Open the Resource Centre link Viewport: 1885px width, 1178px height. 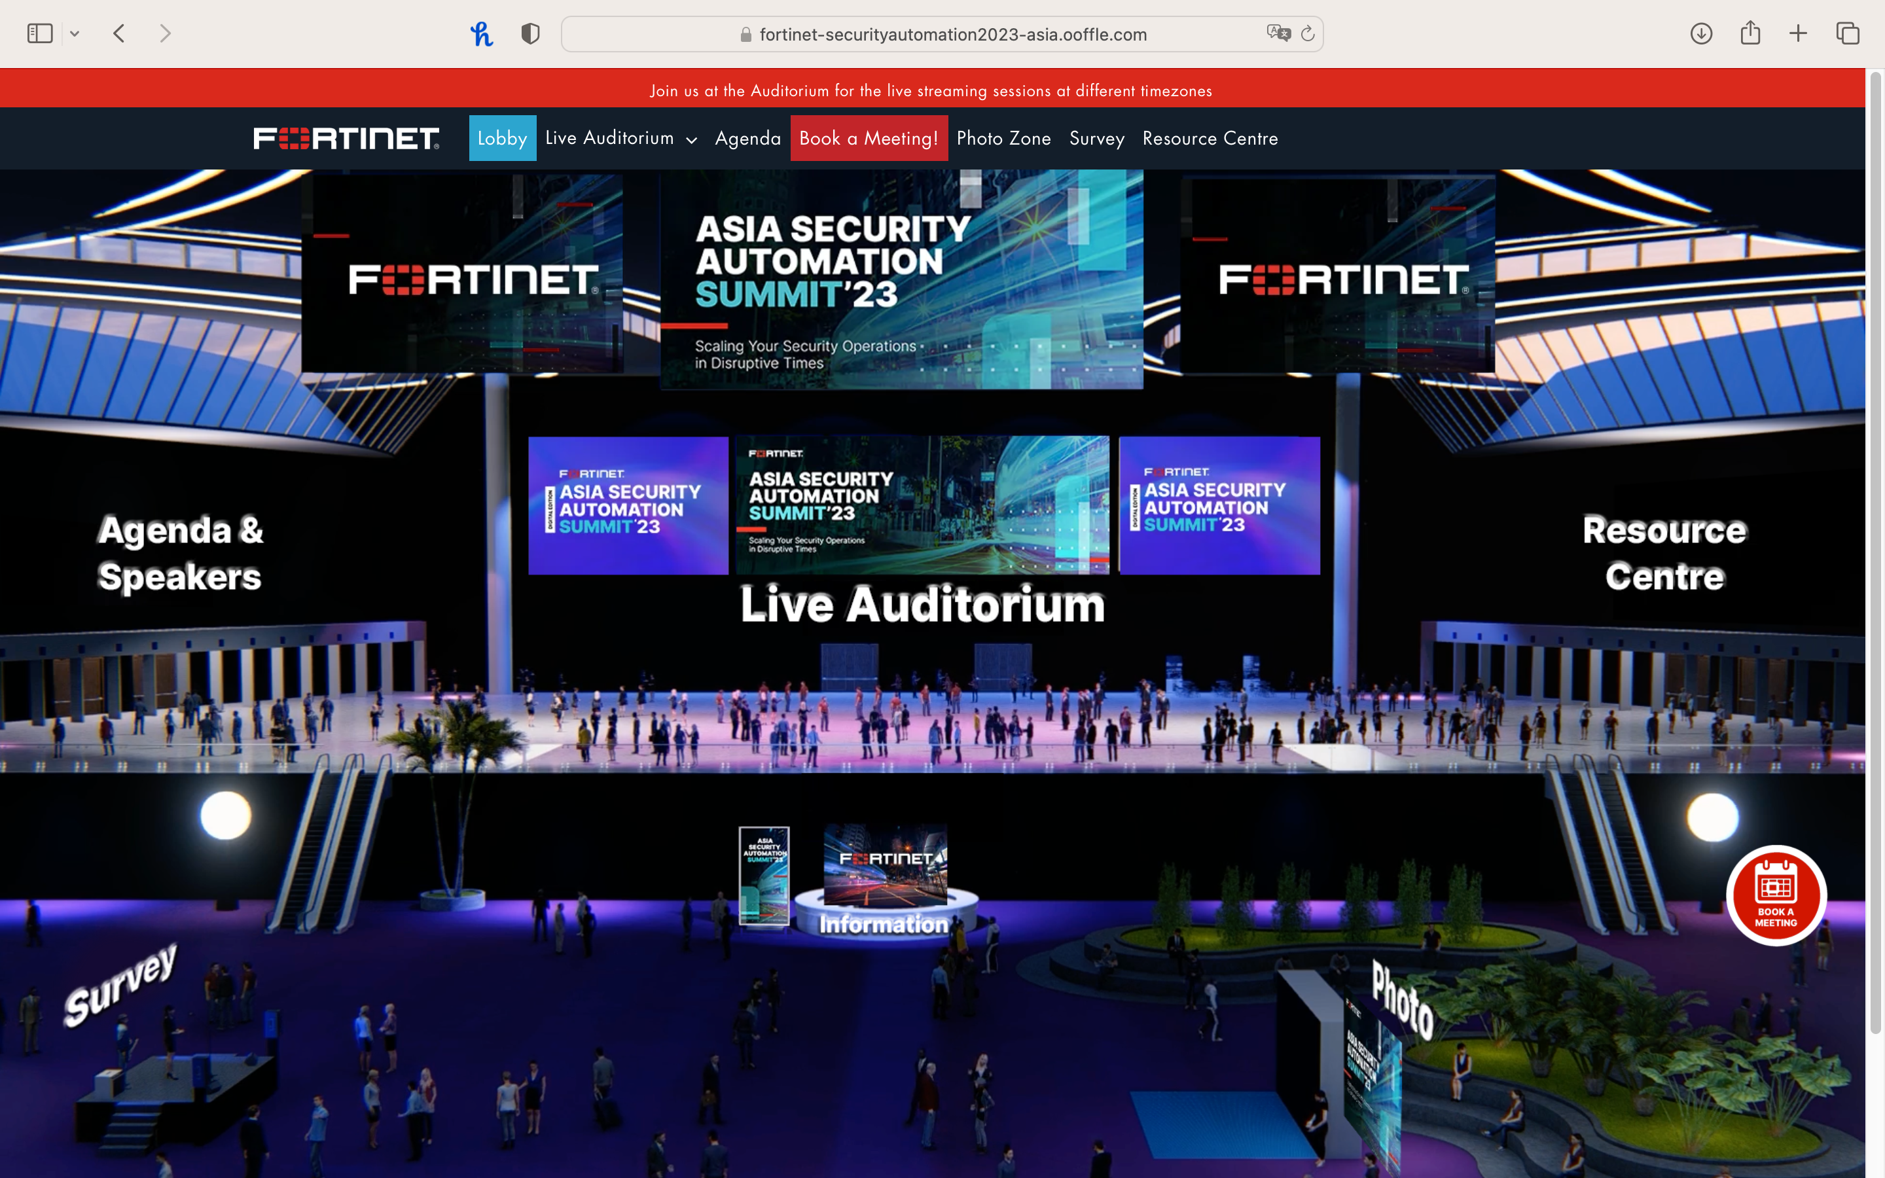1209,138
